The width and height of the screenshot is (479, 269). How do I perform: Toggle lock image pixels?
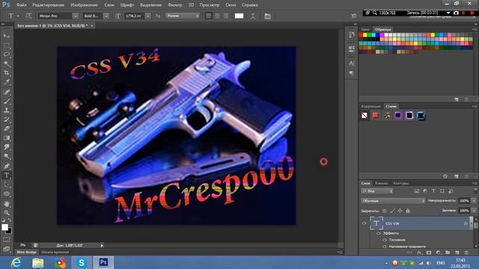tap(392, 211)
